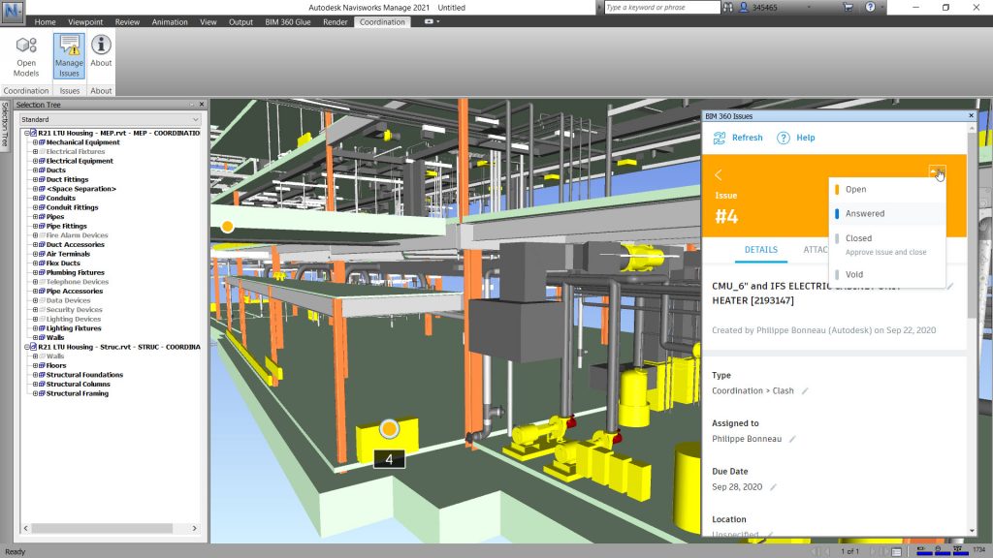Switch to the Animation ribbon tab
Screen dimensions: 993x558
pyautogui.click(x=170, y=22)
